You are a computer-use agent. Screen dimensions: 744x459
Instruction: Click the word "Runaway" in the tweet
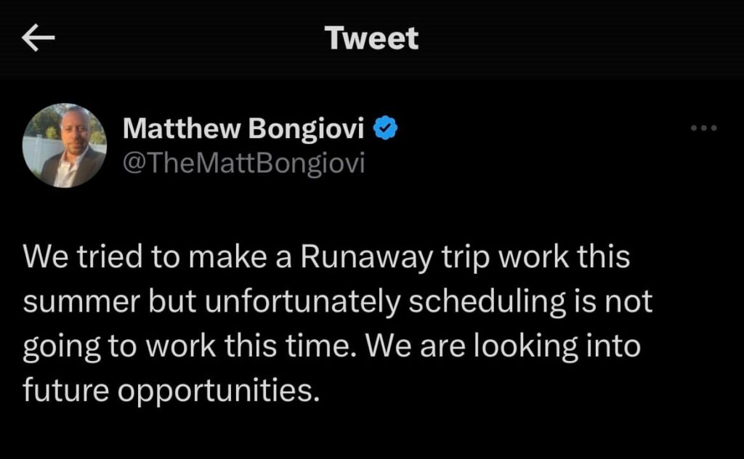pos(367,256)
